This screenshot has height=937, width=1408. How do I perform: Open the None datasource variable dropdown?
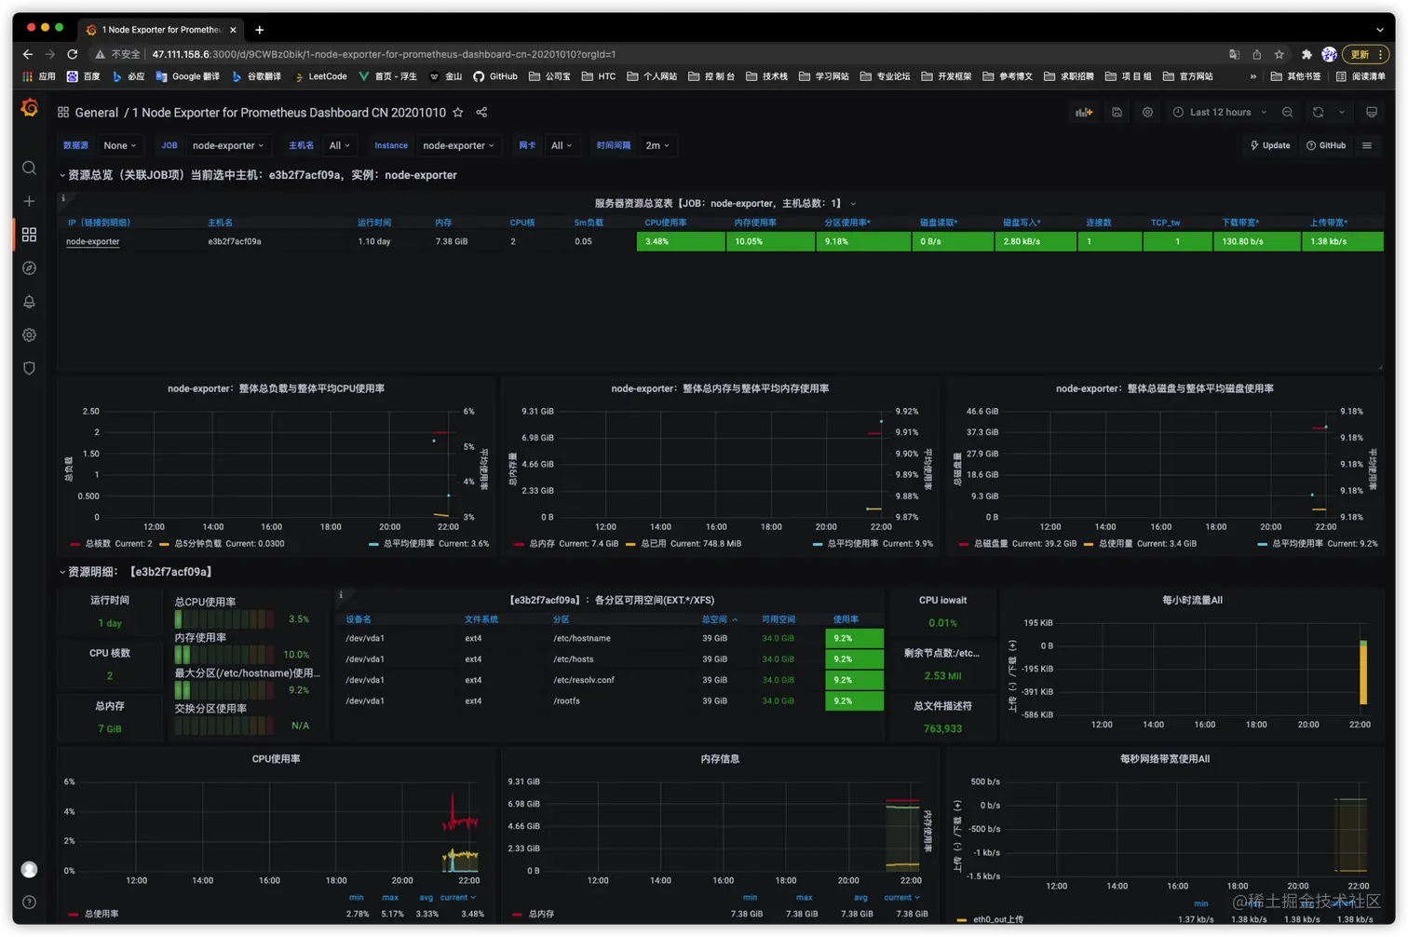click(120, 145)
